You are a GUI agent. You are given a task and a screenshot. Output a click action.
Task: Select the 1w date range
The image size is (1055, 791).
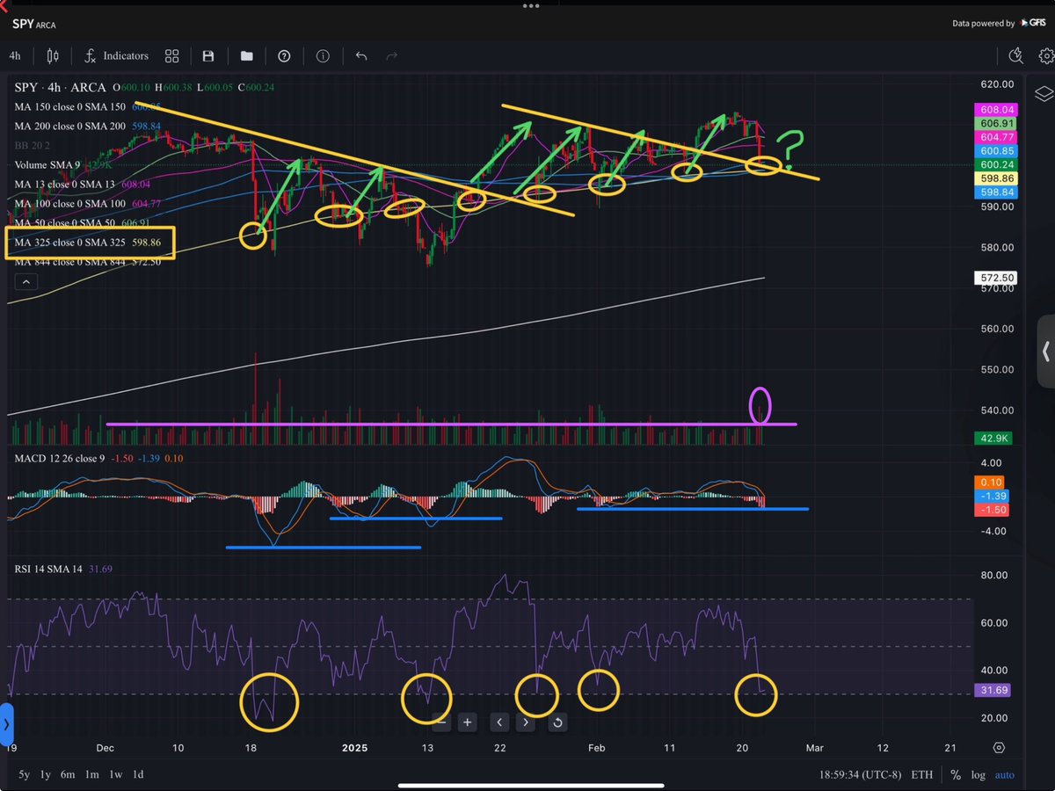(115, 774)
